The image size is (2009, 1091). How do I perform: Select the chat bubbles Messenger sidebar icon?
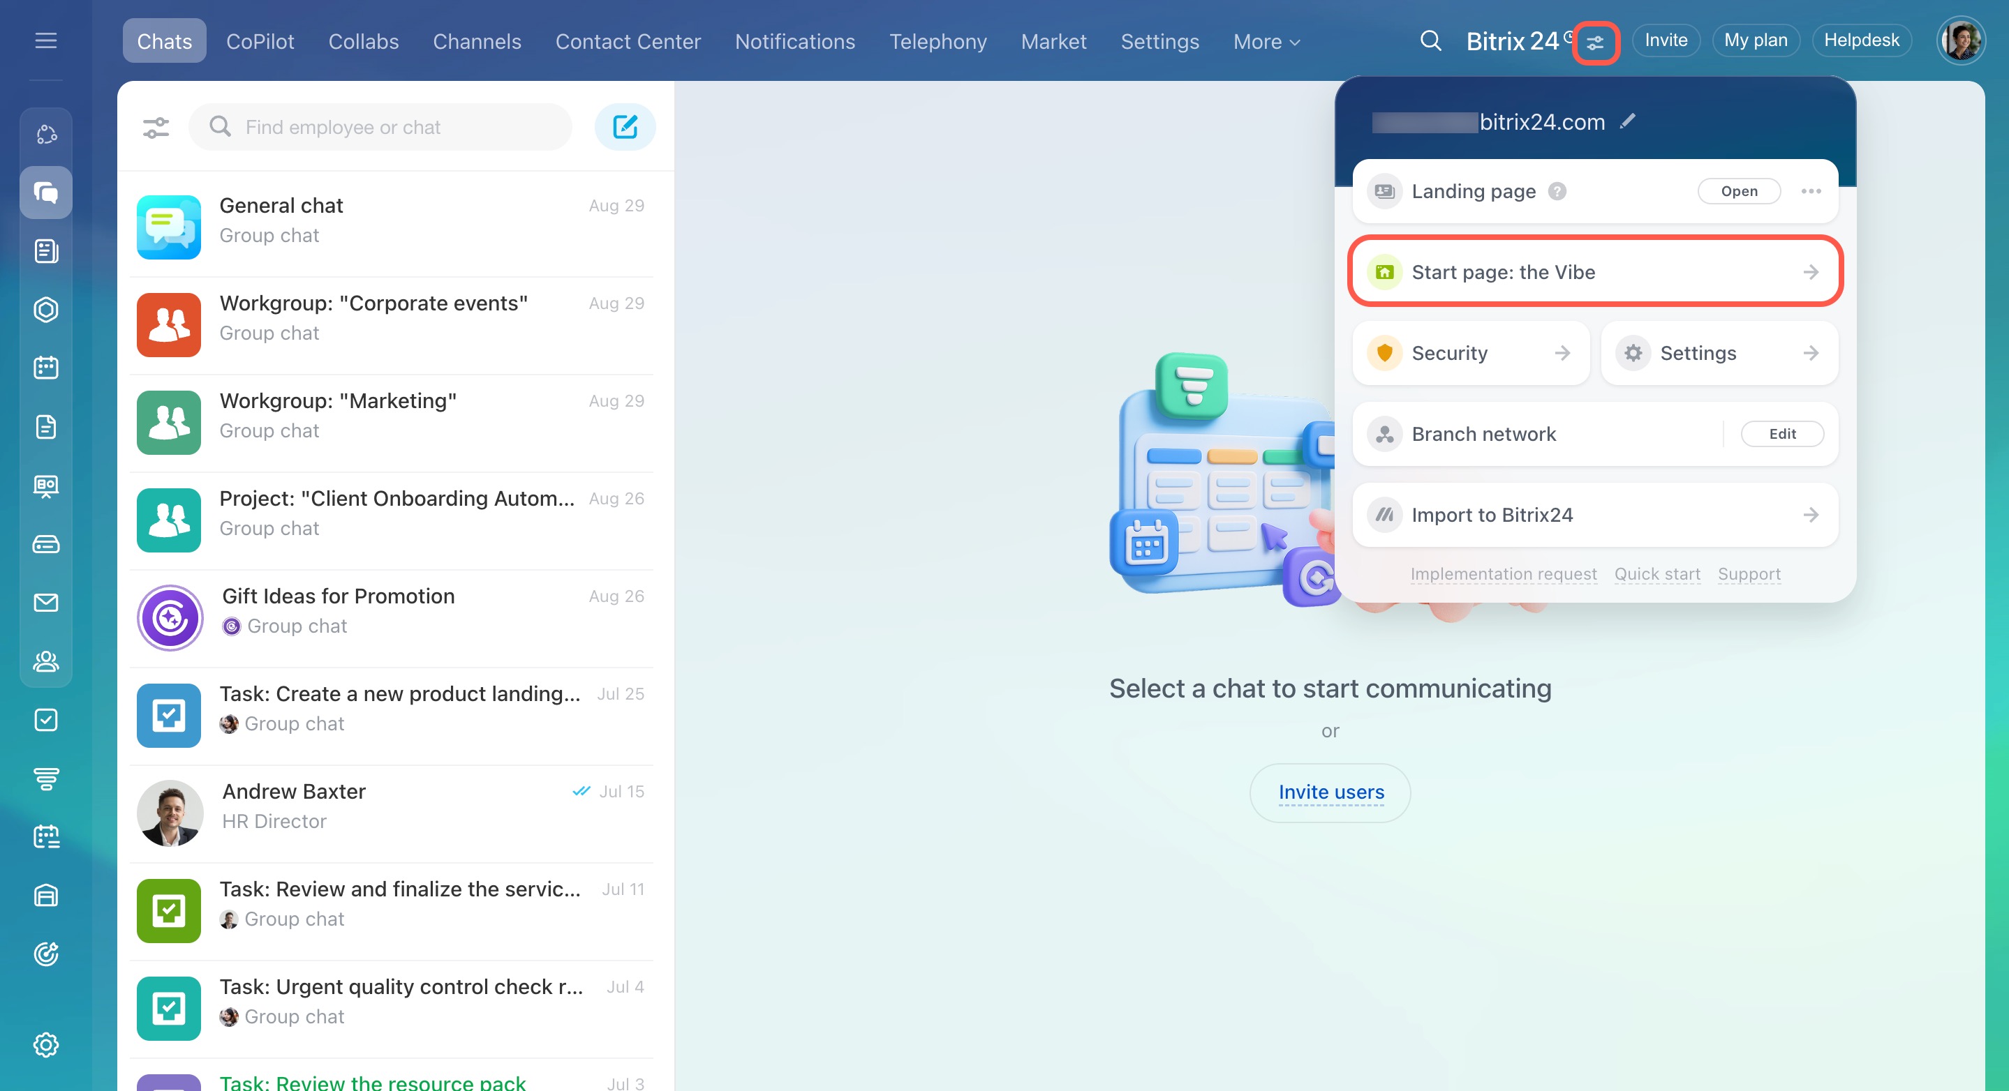pos(46,193)
